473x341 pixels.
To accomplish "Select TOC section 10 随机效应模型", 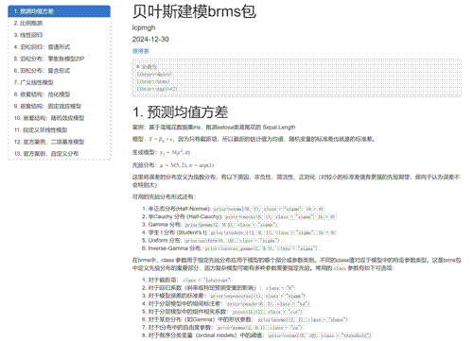I will click(59, 118).
